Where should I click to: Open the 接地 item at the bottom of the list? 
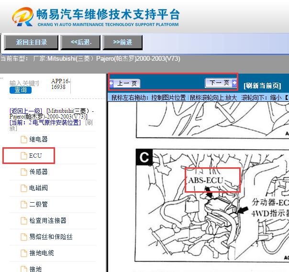pos(35,269)
